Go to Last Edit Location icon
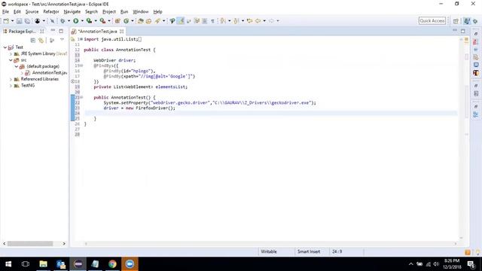This screenshot has height=271, width=482. tap(249, 21)
